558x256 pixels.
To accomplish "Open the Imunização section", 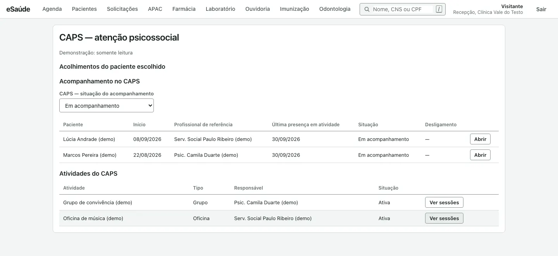I will [x=294, y=9].
